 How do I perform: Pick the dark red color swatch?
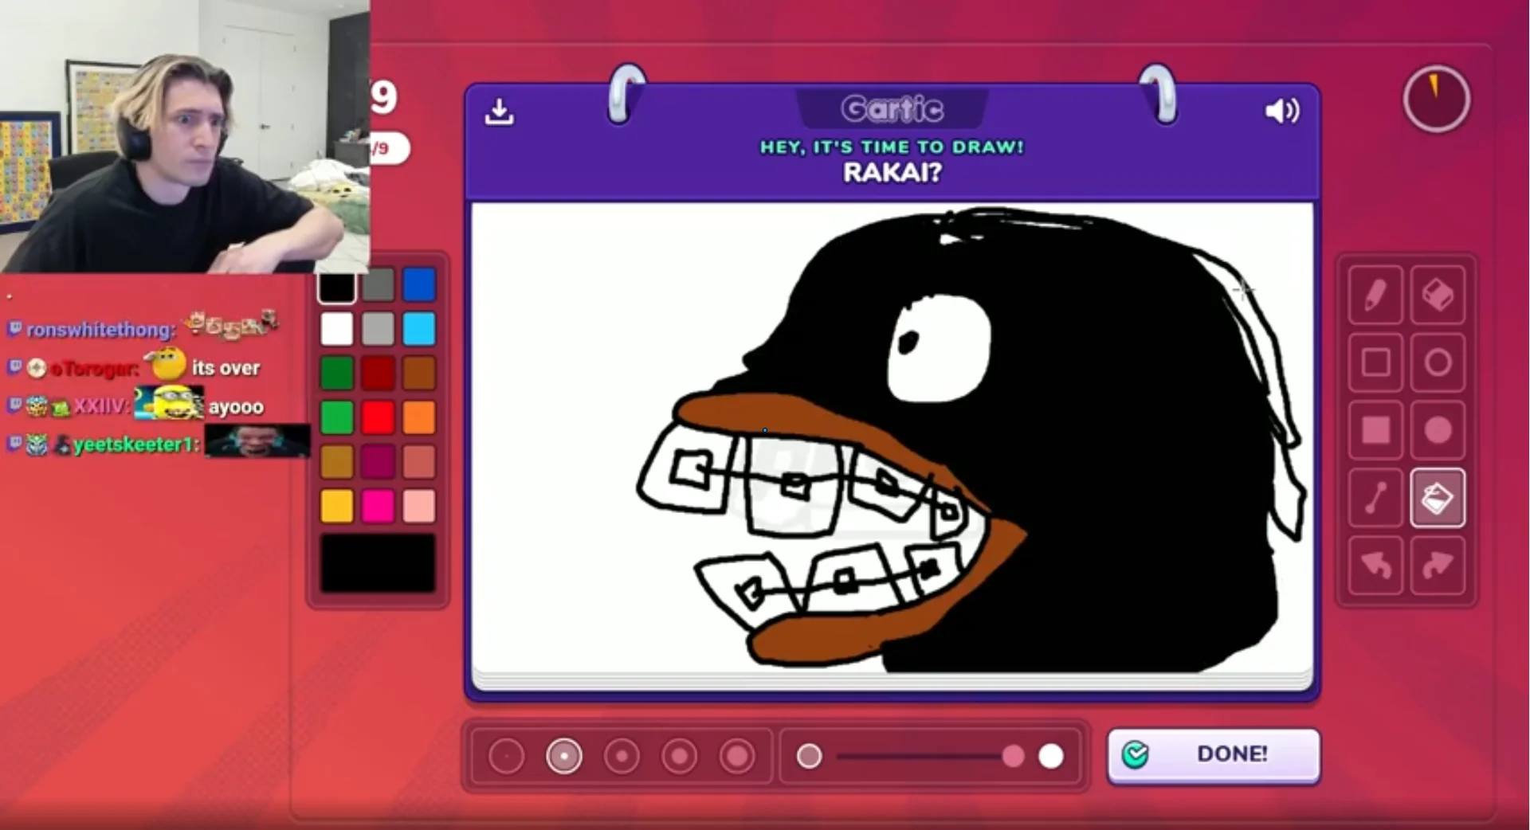pos(378,373)
